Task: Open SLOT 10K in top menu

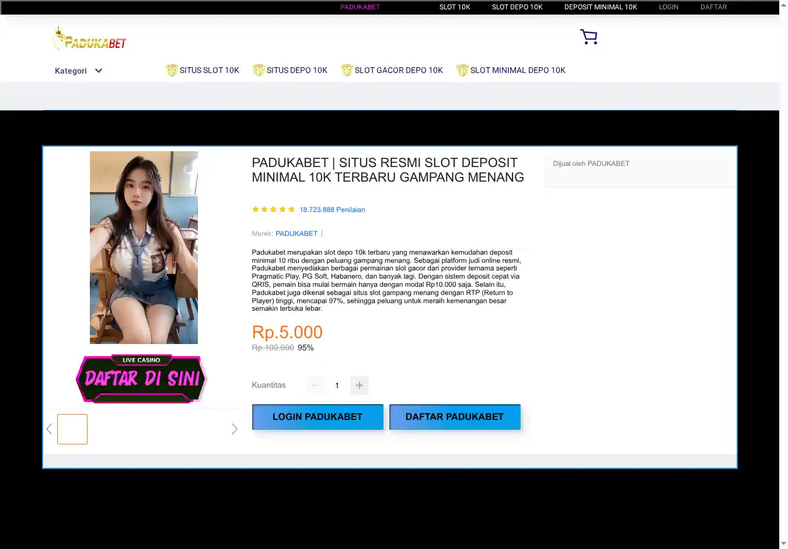Action: pyautogui.click(x=454, y=7)
